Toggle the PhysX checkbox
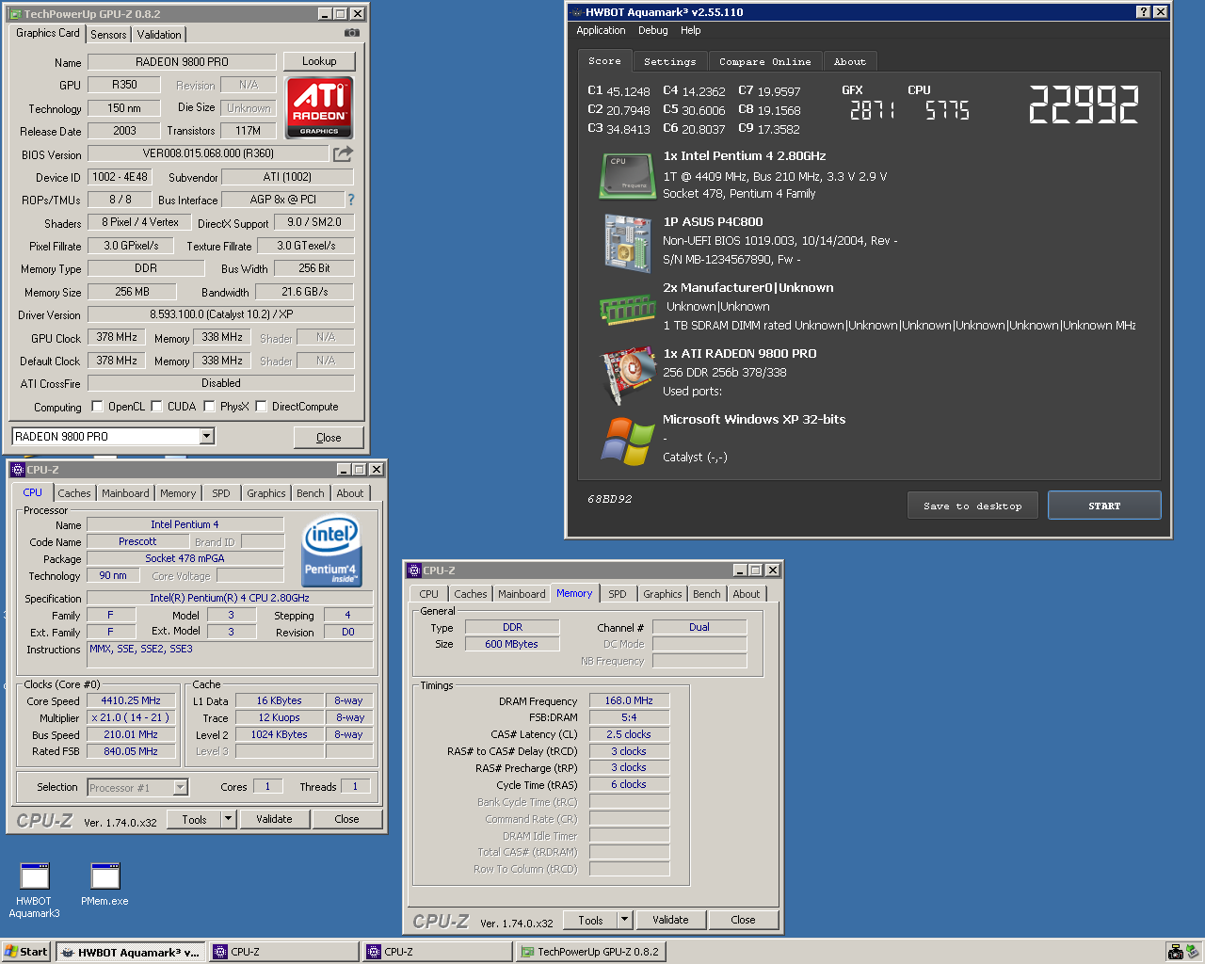This screenshot has width=1205, height=964. click(209, 407)
